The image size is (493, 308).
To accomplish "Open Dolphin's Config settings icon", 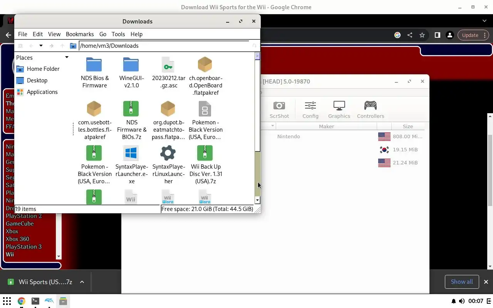I will click(310, 110).
